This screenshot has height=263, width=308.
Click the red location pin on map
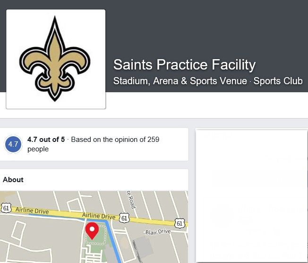[92, 231]
